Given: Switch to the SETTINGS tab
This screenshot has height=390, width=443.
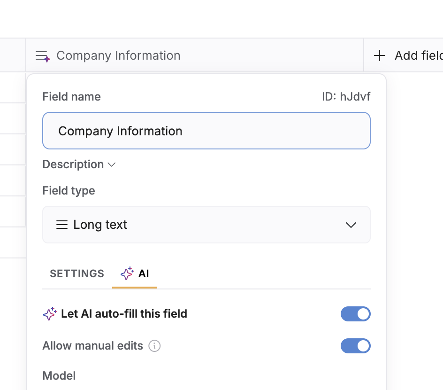Looking at the screenshot, I should click(x=77, y=273).
